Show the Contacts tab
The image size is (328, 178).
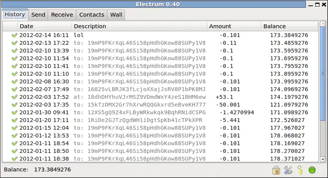[92, 15]
